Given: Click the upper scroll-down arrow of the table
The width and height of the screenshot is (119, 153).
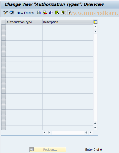Looking at the screenshot, I should tap(95, 31).
